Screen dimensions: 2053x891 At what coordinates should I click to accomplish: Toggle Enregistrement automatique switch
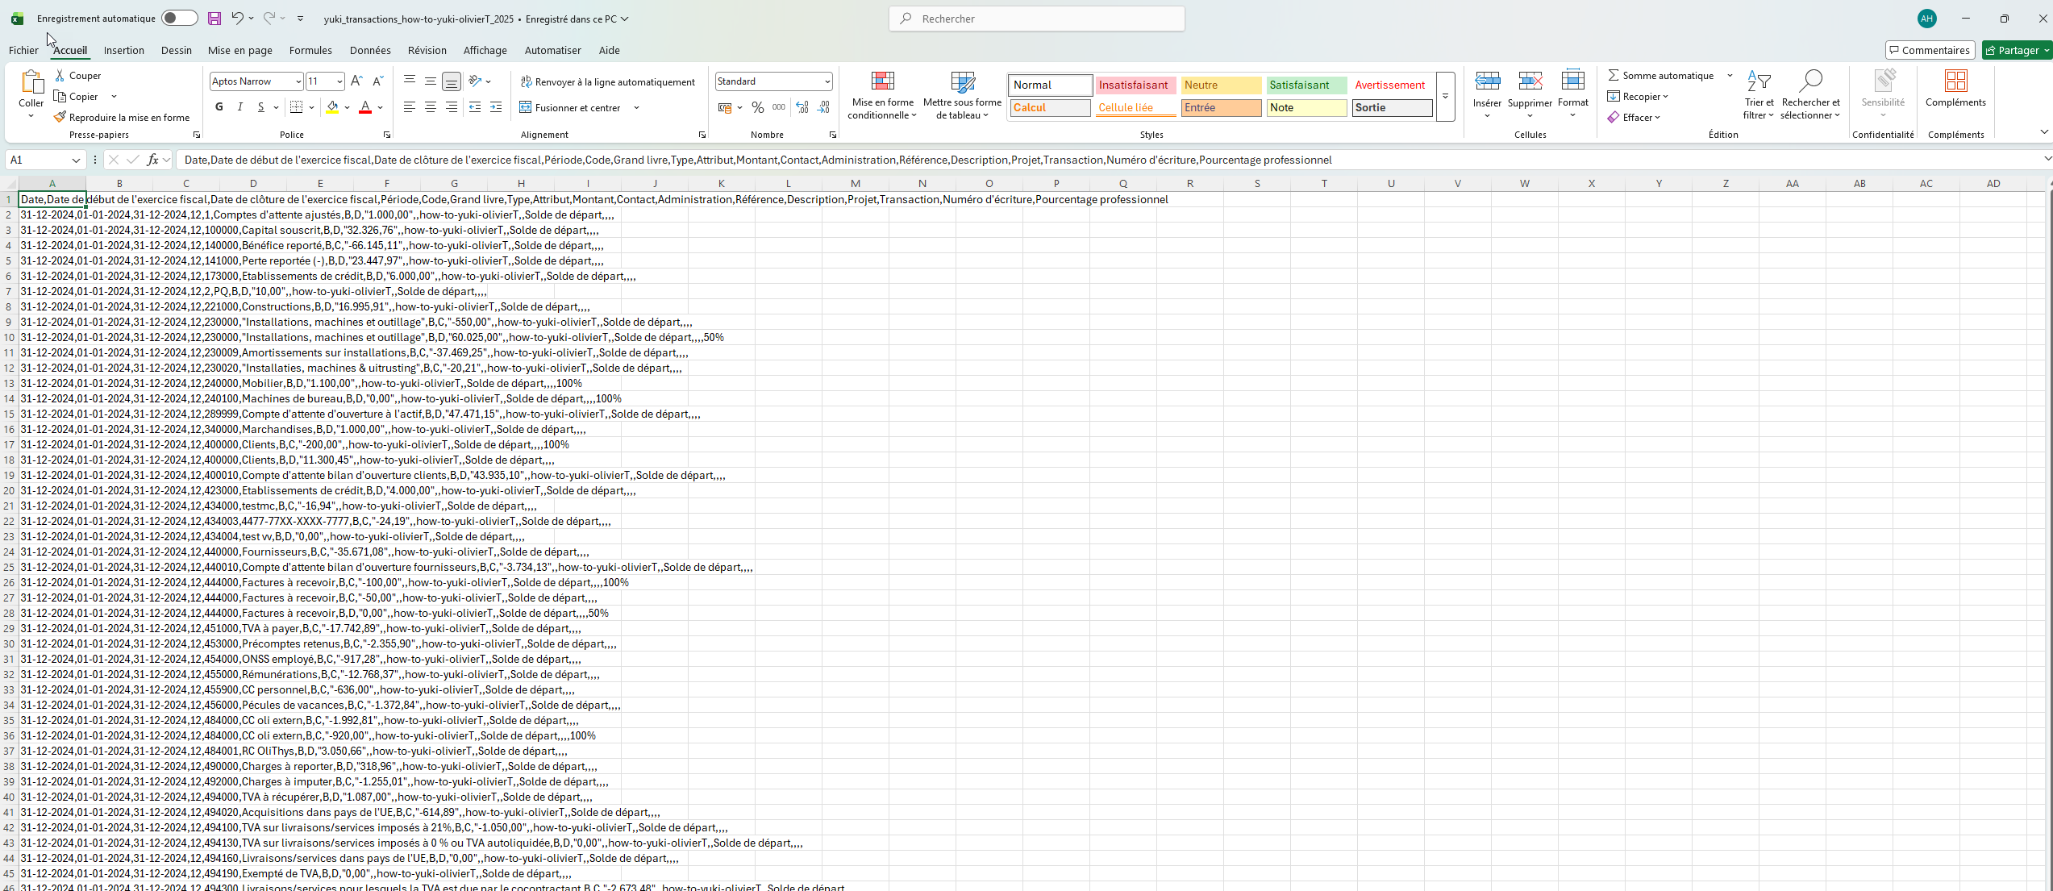pos(179,18)
